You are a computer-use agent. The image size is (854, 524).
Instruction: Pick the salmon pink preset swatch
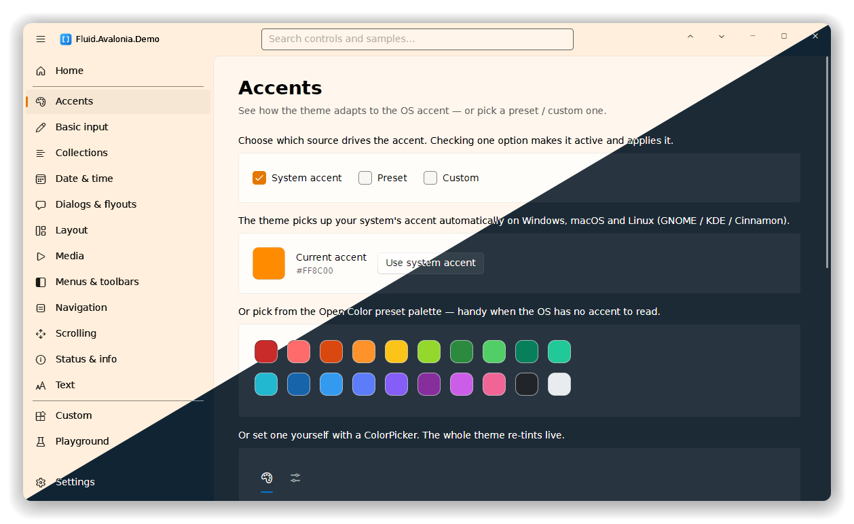pyautogui.click(x=299, y=352)
